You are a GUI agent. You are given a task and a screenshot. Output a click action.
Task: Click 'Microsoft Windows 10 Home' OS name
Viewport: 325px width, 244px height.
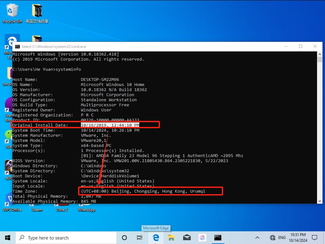point(113,84)
